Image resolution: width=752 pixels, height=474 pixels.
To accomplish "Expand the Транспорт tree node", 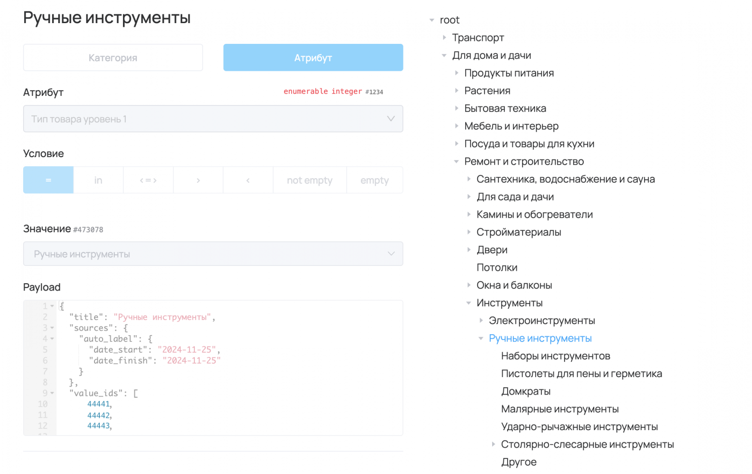I will point(444,38).
